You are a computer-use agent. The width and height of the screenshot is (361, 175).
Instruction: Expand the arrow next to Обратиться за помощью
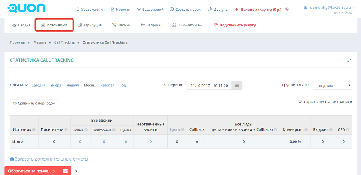[76, 171]
